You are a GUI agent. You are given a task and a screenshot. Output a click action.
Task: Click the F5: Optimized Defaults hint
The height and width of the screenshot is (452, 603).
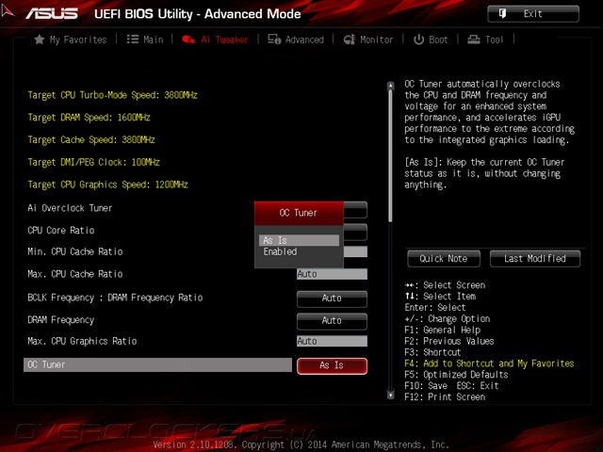pyautogui.click(x=456, y=375)
